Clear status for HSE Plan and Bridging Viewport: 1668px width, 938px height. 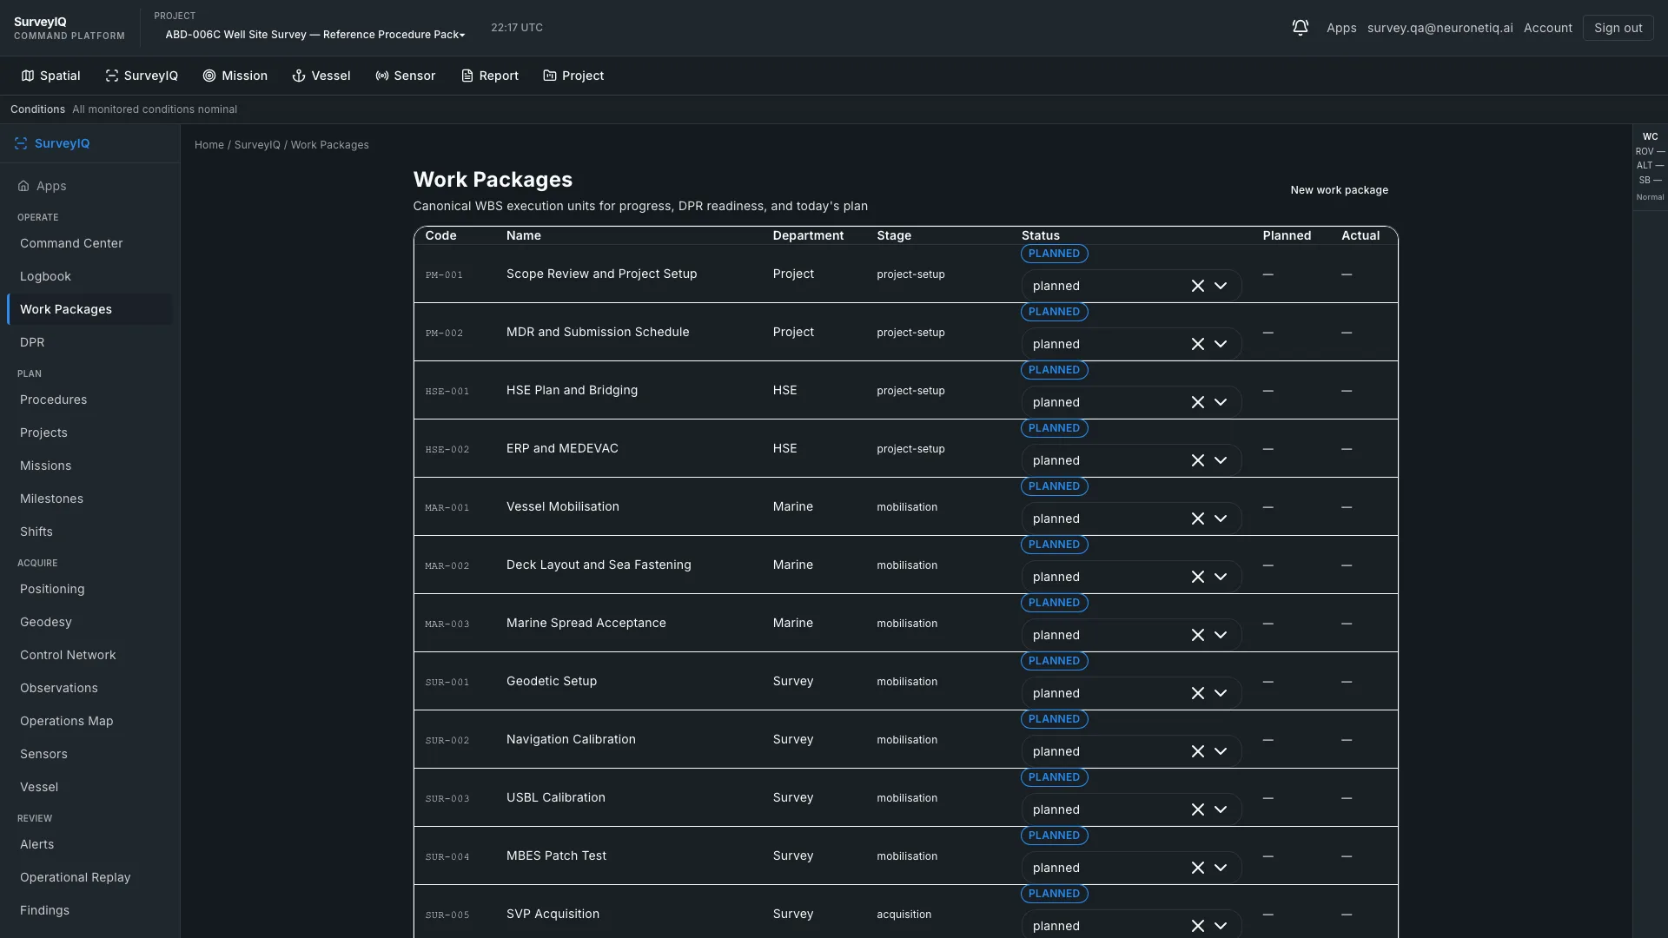[x=1197, y=402]
